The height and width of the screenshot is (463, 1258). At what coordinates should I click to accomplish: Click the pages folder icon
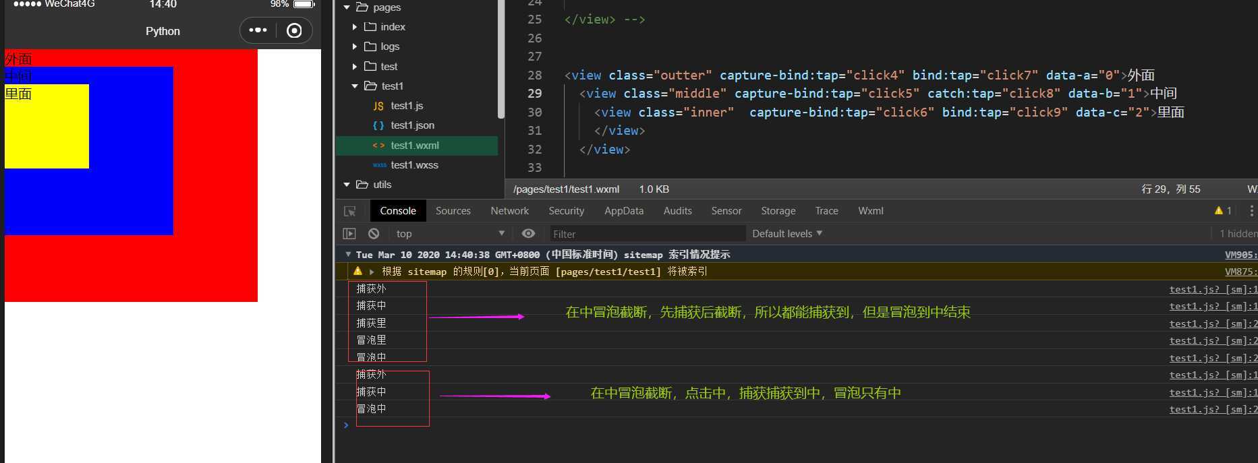click(362, 7)
